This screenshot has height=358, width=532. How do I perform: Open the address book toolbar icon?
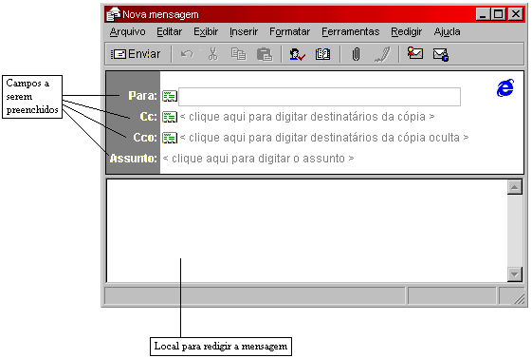point(322,54)
